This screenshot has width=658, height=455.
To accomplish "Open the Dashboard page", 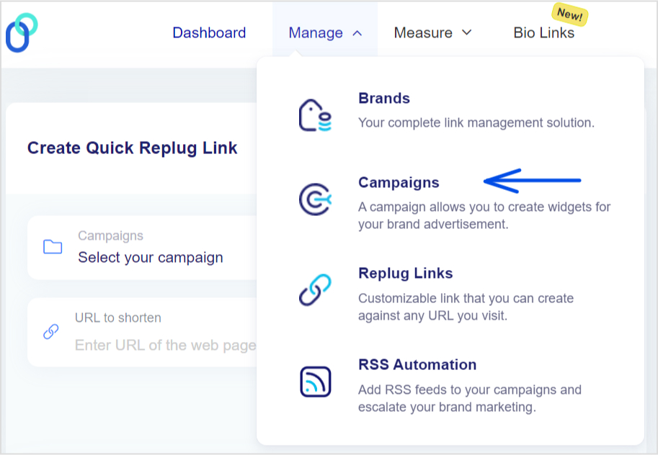I will click(209, 32).
